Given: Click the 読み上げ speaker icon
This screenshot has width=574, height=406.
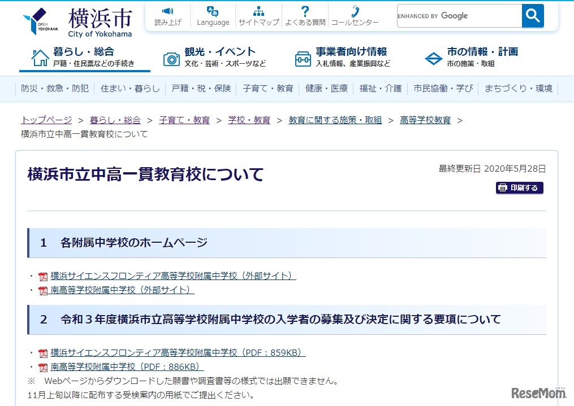Looking at the screenshot, I should point(167,10).
